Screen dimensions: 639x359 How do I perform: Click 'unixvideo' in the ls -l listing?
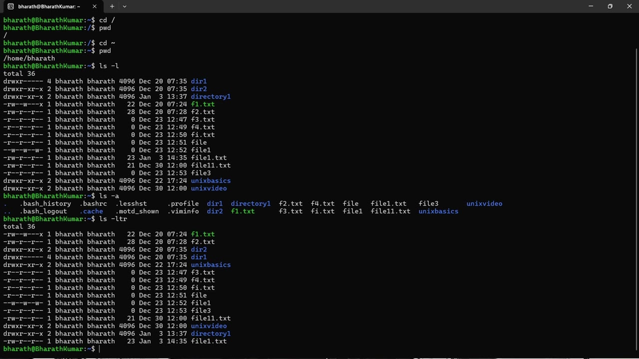[209, 188]
